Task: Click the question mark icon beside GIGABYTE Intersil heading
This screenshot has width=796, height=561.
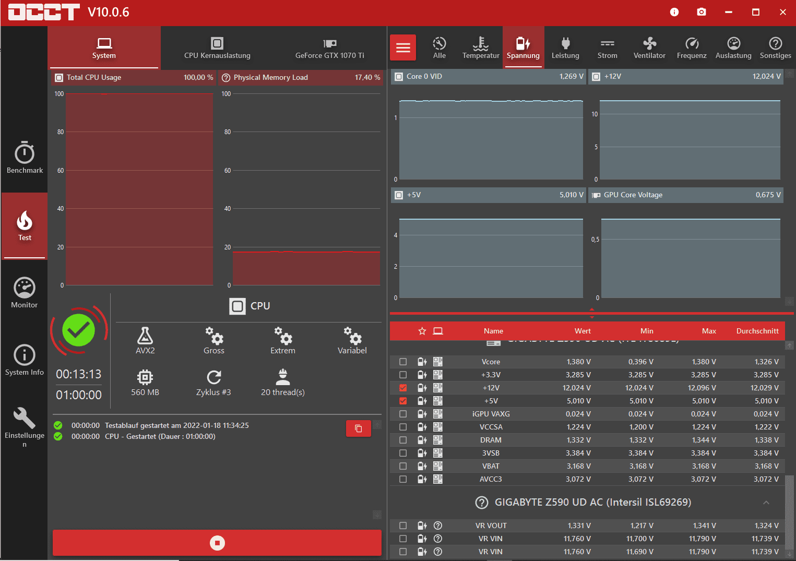Action: (x=482, y=503)
